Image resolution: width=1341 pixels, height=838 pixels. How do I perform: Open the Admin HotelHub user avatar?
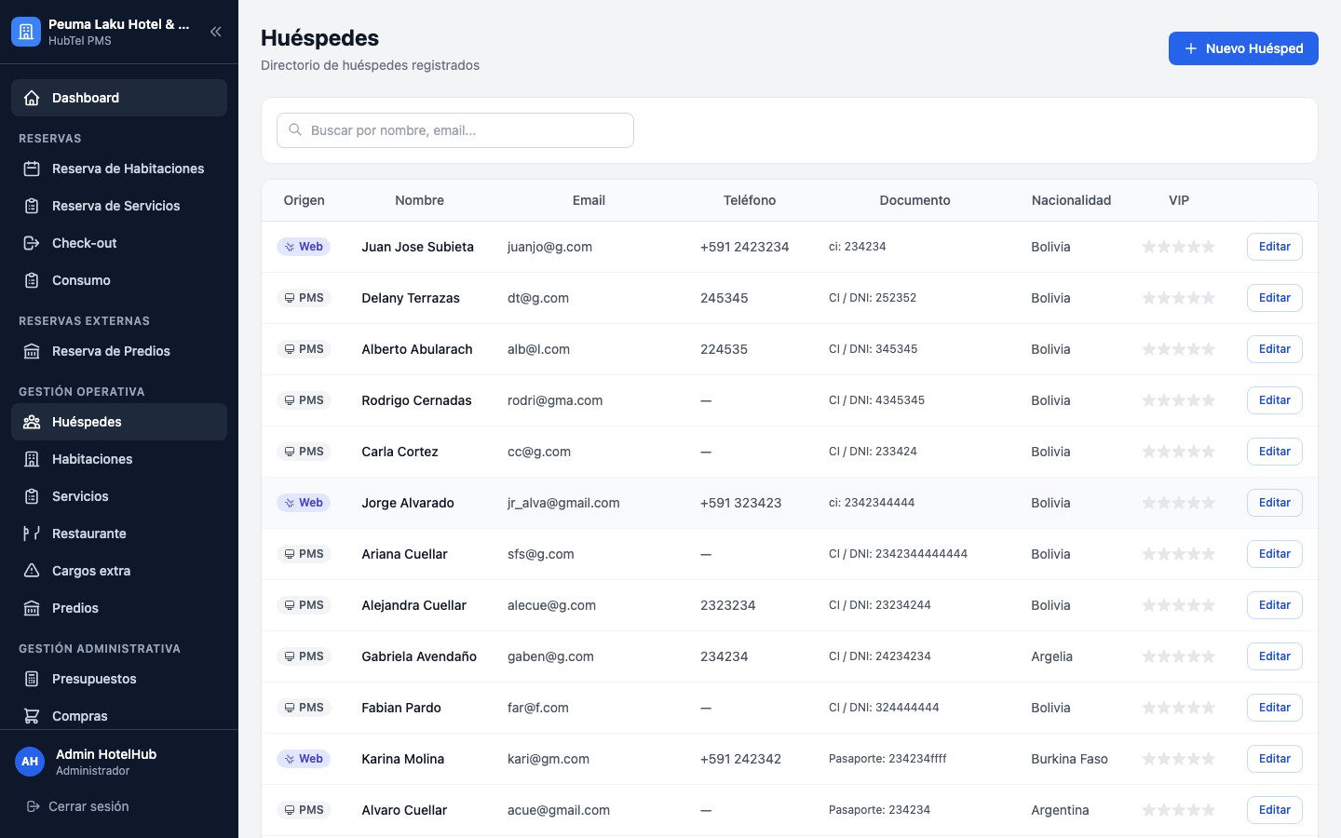tap(30, 762)
